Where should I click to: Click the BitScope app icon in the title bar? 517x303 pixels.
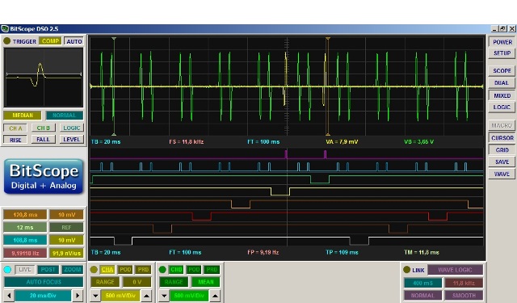click(5, 29)
